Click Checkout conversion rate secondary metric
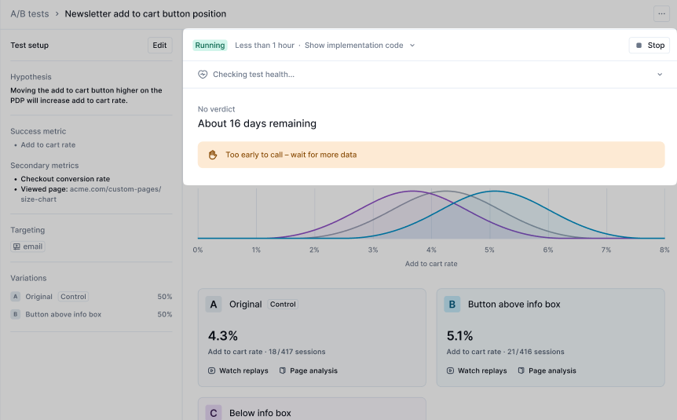 [x=65, y=179]
